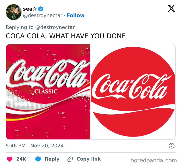Click the CLASSIC word in the left logo

tap(46, 91)
